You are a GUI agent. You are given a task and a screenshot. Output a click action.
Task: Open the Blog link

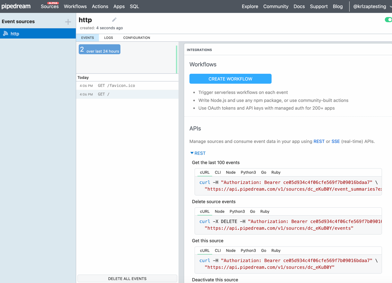337,6
